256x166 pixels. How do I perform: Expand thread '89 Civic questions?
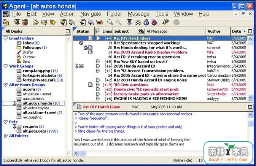[x=98, y=85]
